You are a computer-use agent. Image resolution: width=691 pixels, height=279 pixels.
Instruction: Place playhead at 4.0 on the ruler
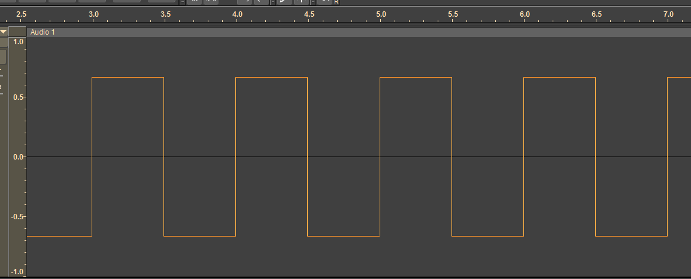[237, 14]
